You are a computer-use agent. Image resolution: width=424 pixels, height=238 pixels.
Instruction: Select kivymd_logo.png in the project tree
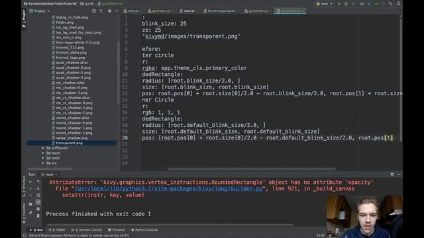[70, 58]
